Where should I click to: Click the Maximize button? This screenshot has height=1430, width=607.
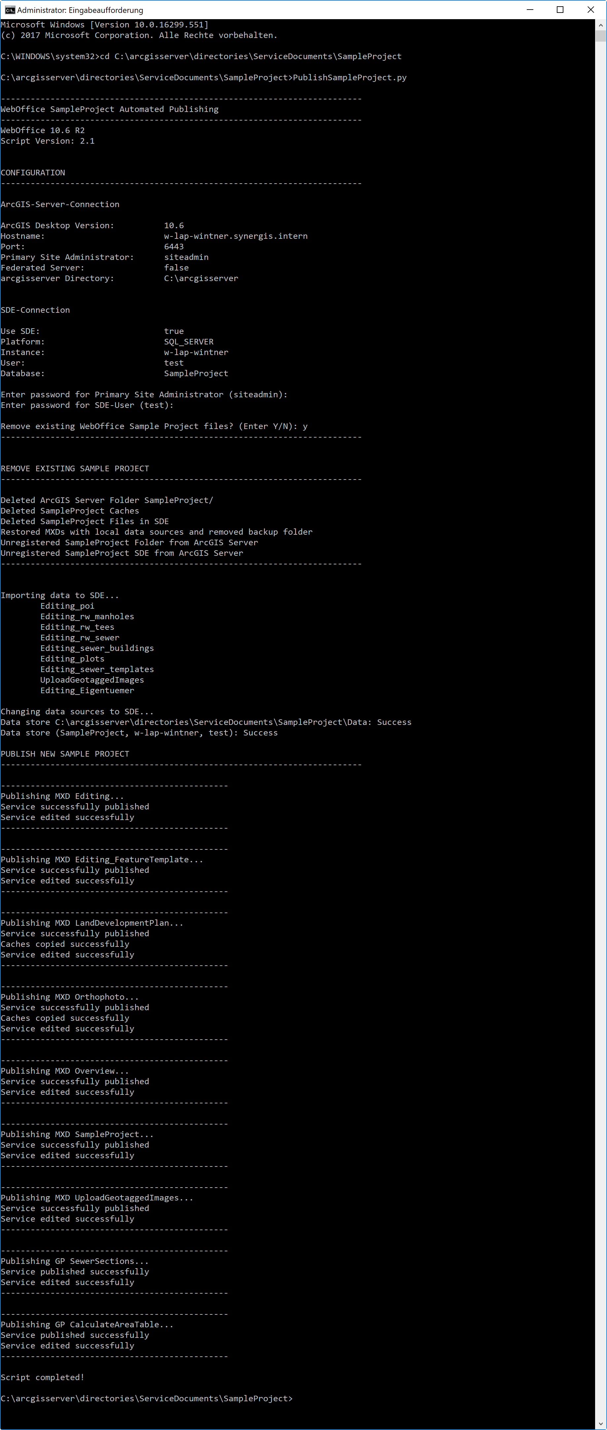pos(560,10)
